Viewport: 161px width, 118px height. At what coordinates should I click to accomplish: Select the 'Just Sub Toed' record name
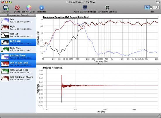coord(18,55)
